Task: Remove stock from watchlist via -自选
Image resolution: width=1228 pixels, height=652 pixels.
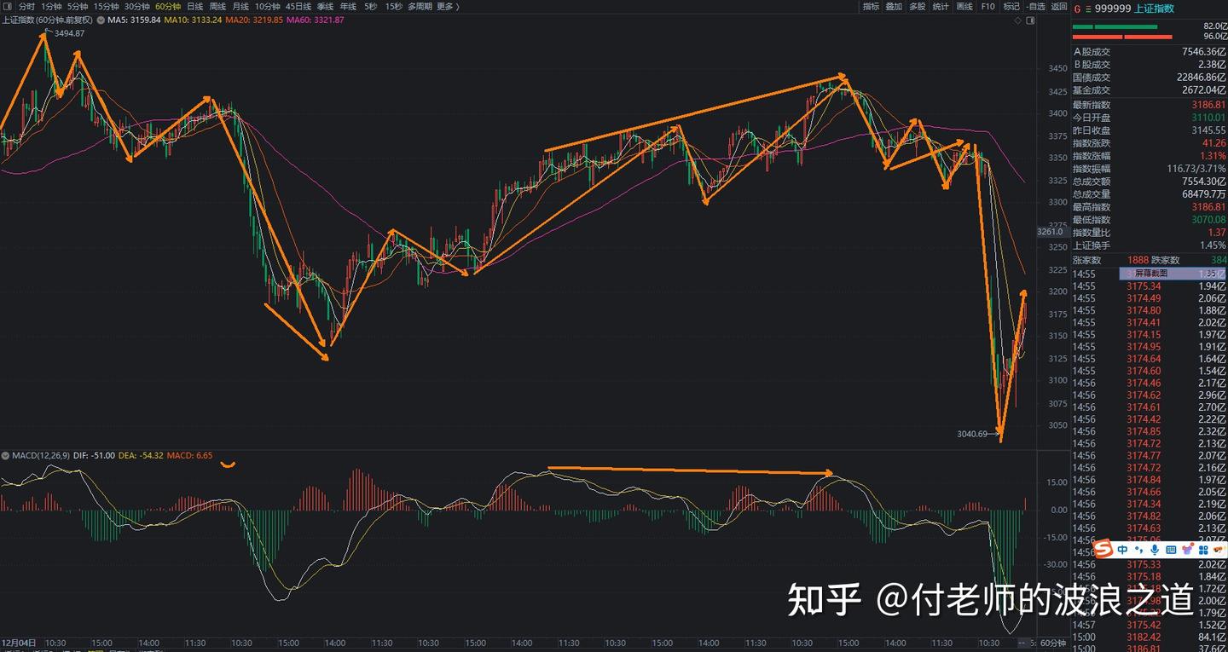Action: (x=1037, y=6)
